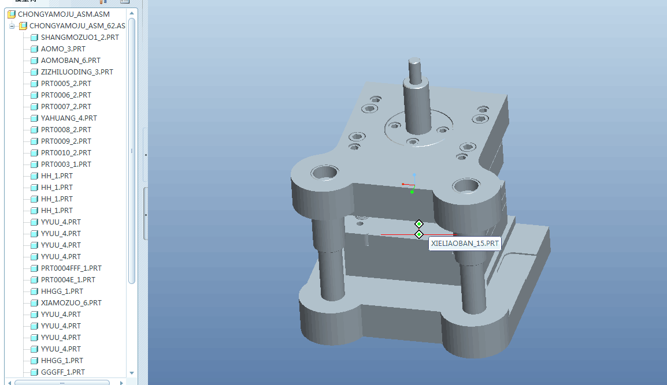
Task: Click the upper diamond drag handle in viewport
Action: [419, 224]
